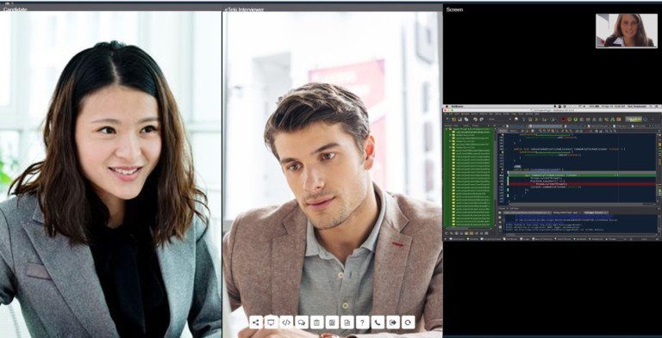Start screen sharing with the monitor icon

pos(271,323)
